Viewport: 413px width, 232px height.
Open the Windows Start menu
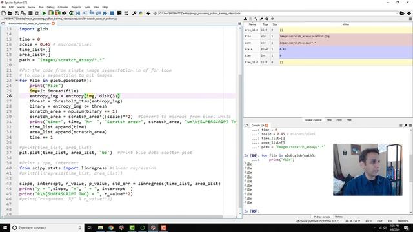pos(5,227)
